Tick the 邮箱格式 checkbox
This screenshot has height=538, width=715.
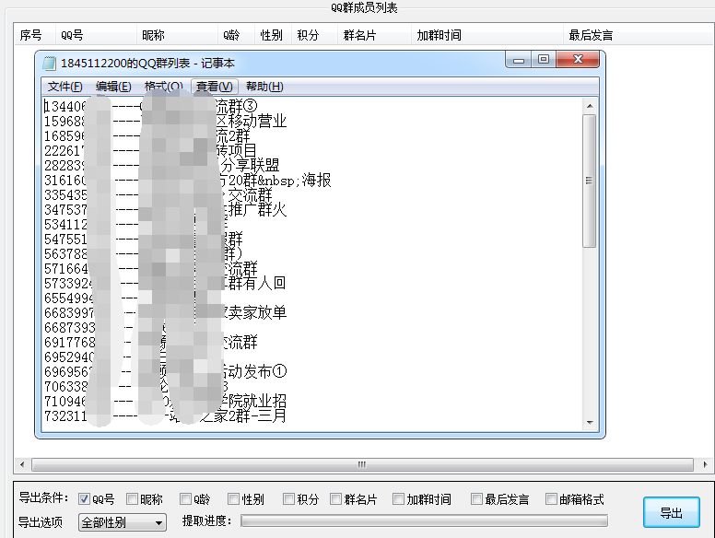[x=551, y=499]
